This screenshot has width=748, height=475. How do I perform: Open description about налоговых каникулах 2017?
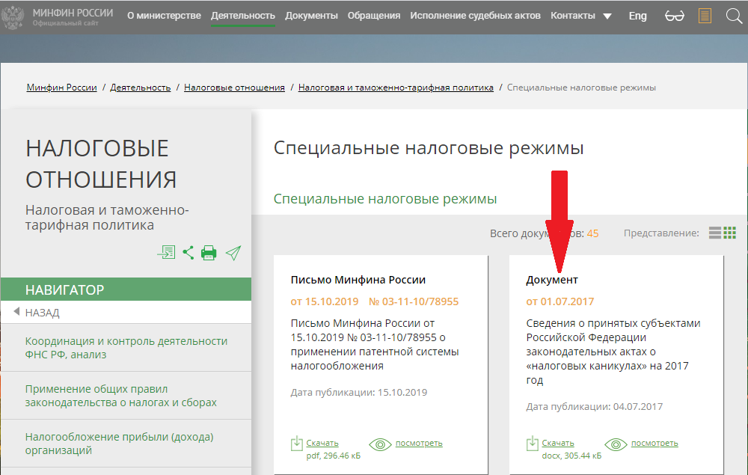(613, 352)
